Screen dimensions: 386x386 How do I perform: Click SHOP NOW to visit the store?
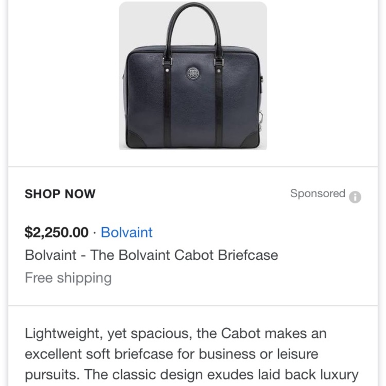(x=59, y=194)
